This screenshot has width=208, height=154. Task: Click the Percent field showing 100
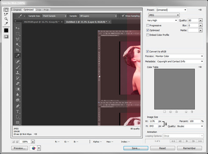pos(195,121)
